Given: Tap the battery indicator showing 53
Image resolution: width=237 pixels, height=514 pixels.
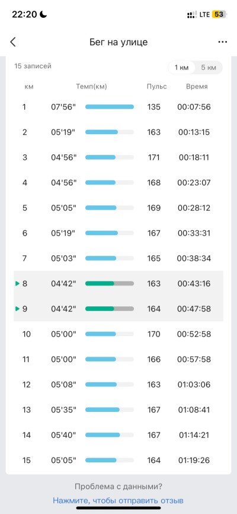Looking at the screenshot, I should tap(219, 15).
